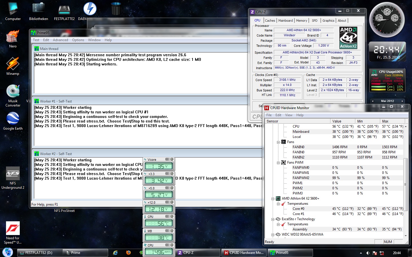This screenshot has height=257, width=412.
Task: Click the HWMonitor vertical scrollbar thumb
Action: click(405, 184)
